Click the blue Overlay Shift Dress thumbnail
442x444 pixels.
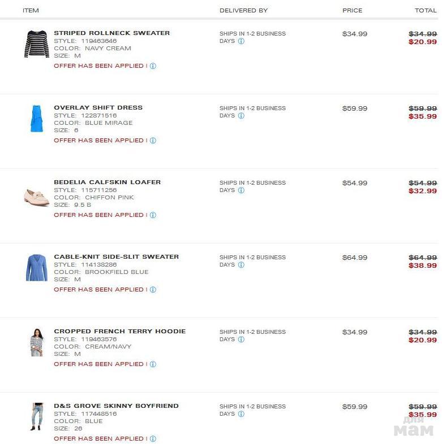(x=37, y=119)
